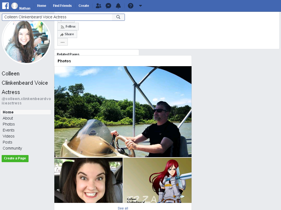The width and height of the screenshot is (281, 210).
Task: Open Find Friends link
Action: click(62, 6)
